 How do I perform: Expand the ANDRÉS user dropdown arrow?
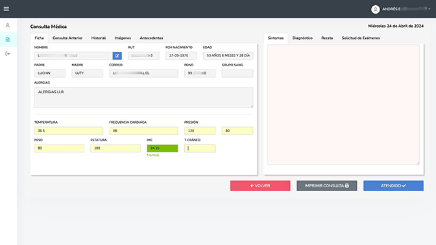pos(430,9)
